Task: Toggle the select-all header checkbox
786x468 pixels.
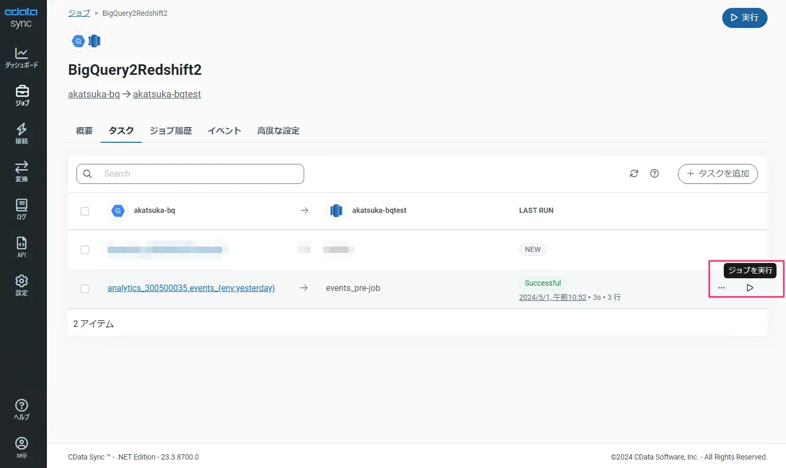Action: click(x=85, y=211)
